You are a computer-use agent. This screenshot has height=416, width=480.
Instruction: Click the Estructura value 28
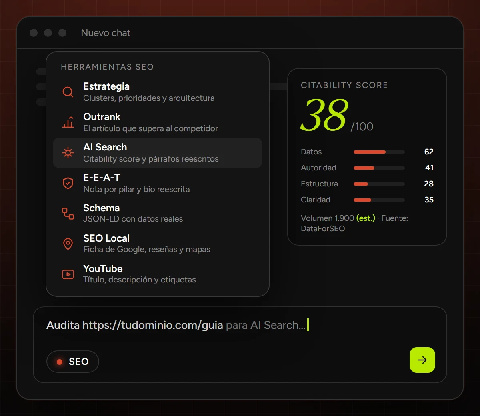coord(429,184)
